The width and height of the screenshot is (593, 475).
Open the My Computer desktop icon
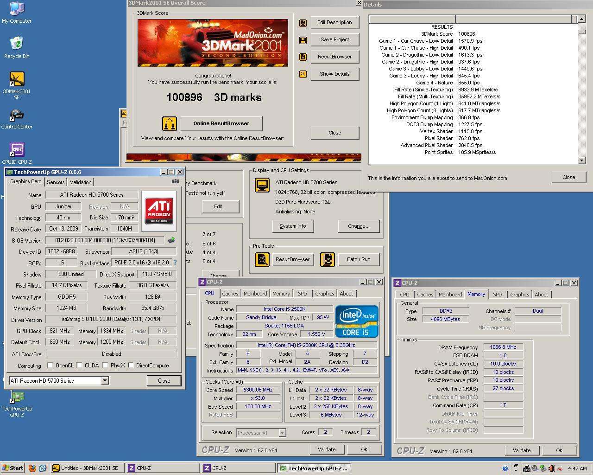pyautogui.click(x=17, y=13)
